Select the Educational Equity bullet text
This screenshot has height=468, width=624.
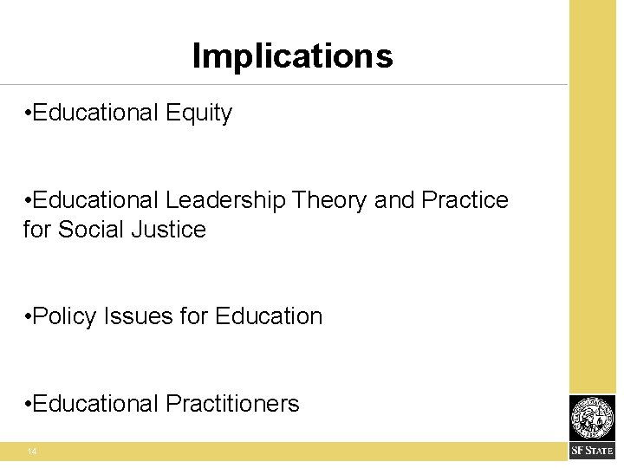pos(127,113)
